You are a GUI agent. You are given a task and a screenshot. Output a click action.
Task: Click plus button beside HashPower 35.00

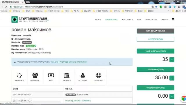[x=172, y=78]
